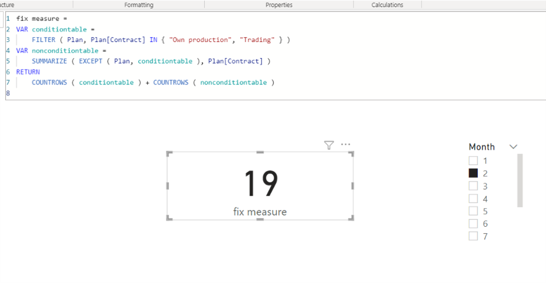The width and height of the screenshot is (546, 283).
Task: Check Month 6 in the slicer
Action: [x=473, y=224]
